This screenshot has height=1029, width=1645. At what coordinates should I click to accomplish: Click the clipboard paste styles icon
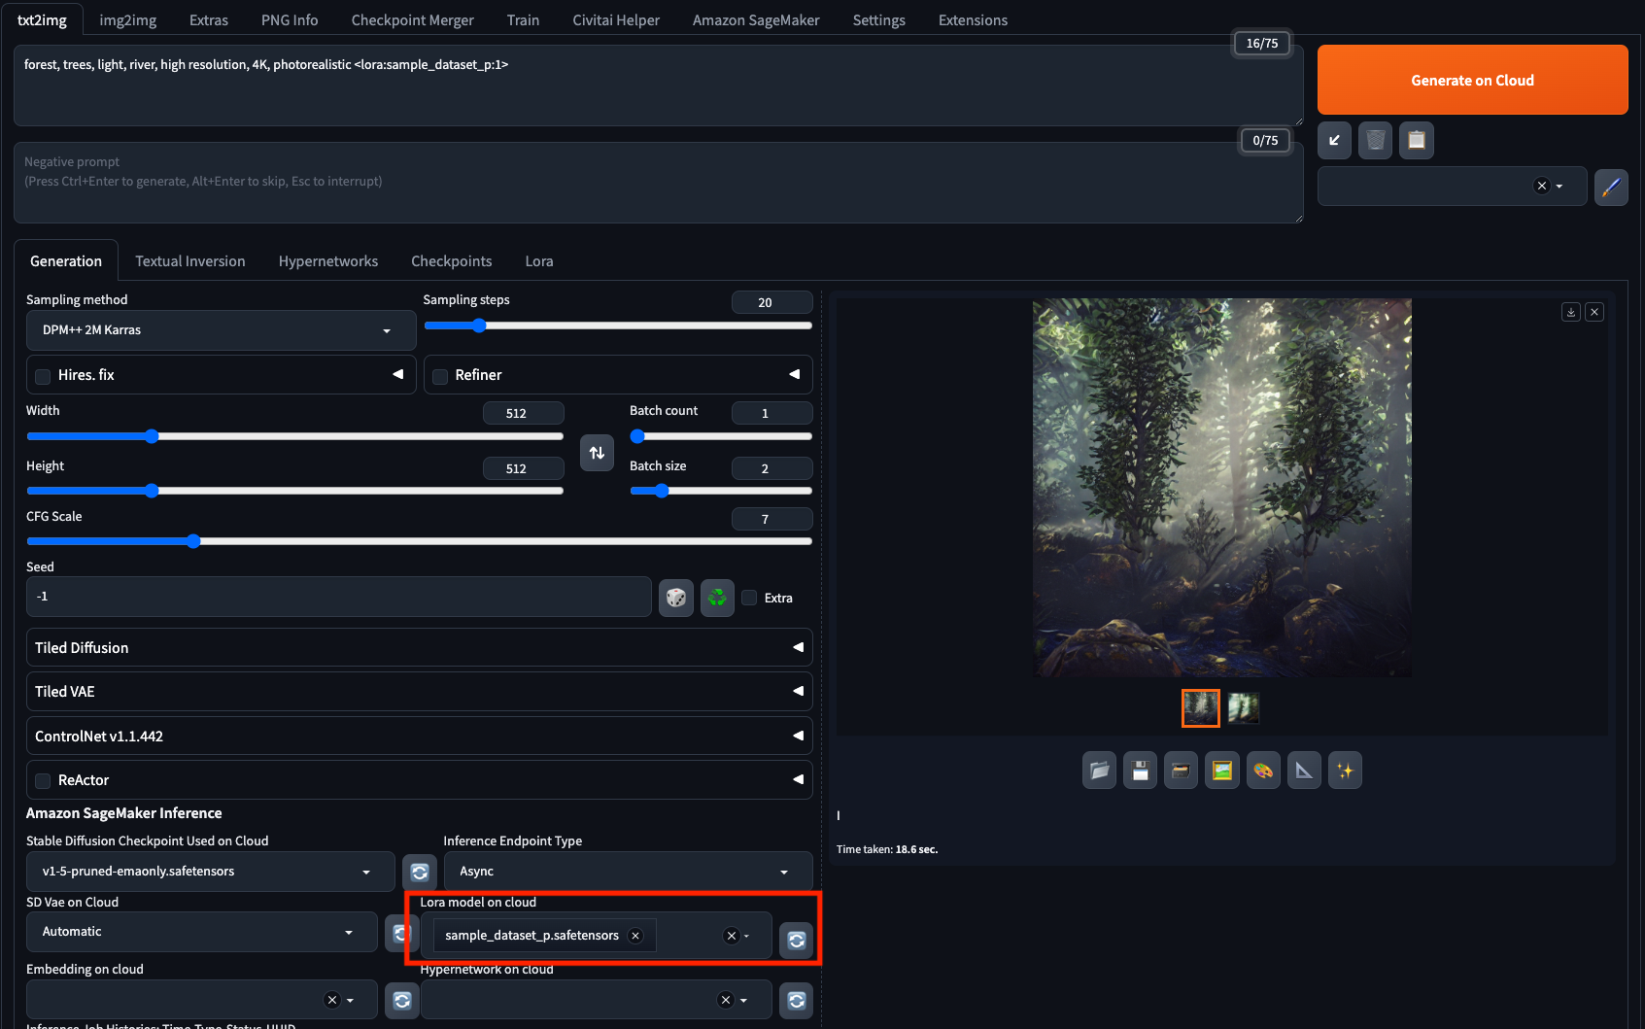click(1417, 140)
